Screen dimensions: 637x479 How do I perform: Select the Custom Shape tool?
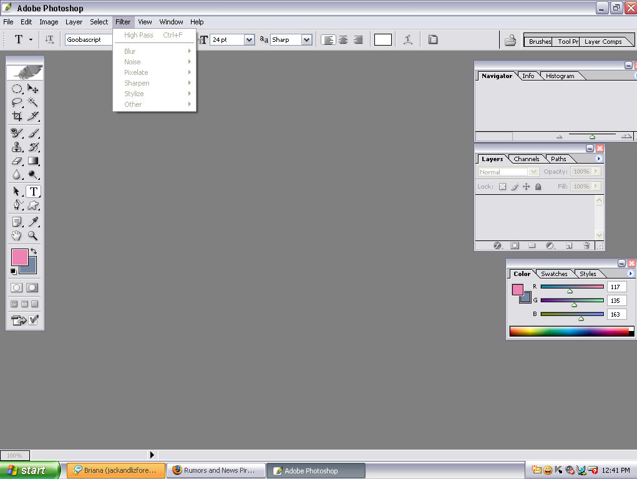[x=33, y=205]
